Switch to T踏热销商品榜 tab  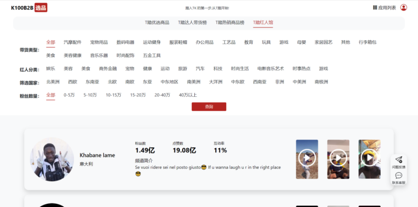coord(230,23)
